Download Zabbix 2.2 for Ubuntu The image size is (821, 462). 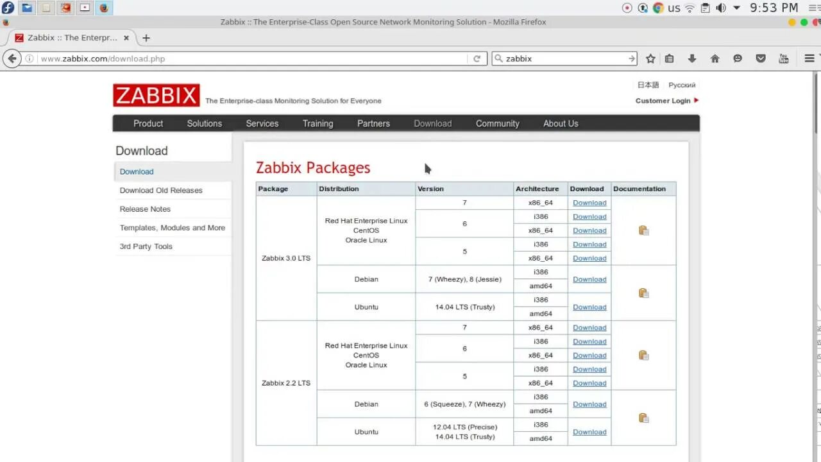[589, 432]
